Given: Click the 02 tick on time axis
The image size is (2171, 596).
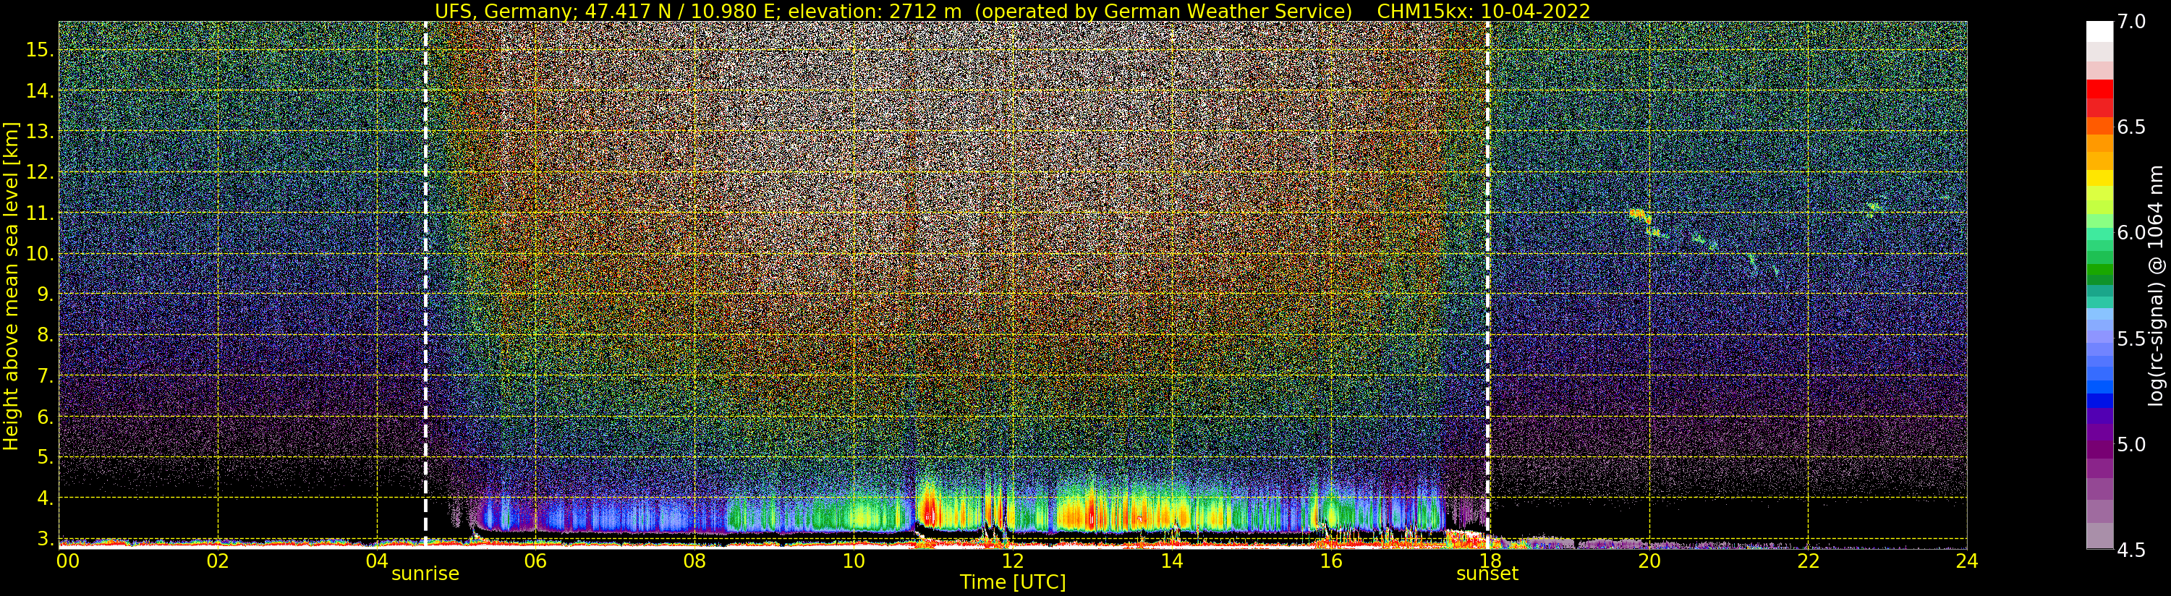Looking at the screenshot, I should [x=218, y=561].
